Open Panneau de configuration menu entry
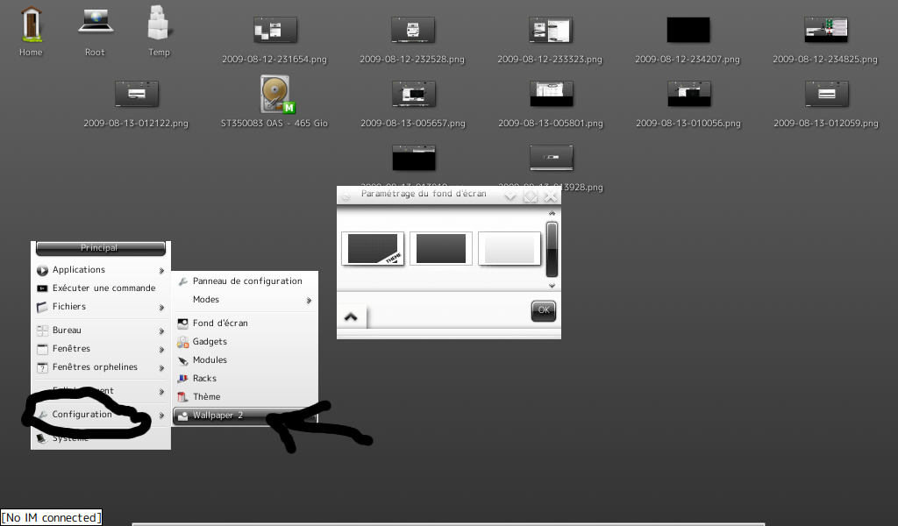898x526 pixels. (246, 281)
